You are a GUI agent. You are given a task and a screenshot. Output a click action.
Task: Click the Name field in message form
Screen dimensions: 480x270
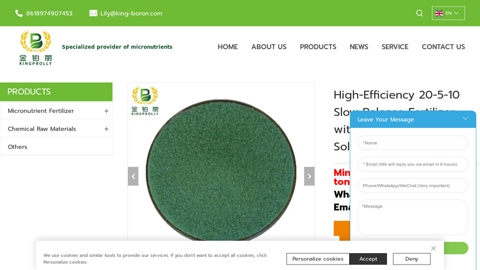coord(413,143)
